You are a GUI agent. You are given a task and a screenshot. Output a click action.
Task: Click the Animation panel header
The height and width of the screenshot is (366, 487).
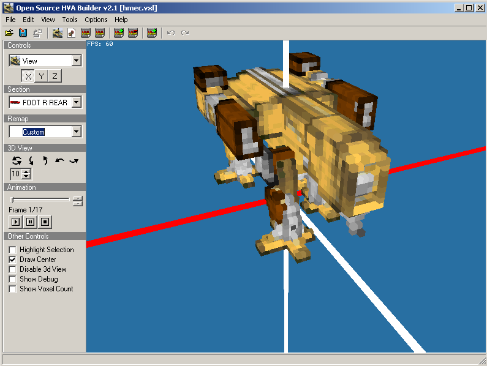(x=45, y=187)
